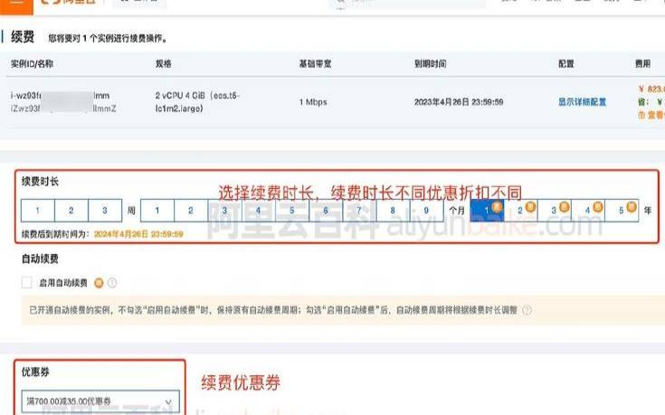The height and width of the screenshot is (415, 665).
Task: Select 4 months renewal duration
Action: pyautogui.click(x=258, y=211)
